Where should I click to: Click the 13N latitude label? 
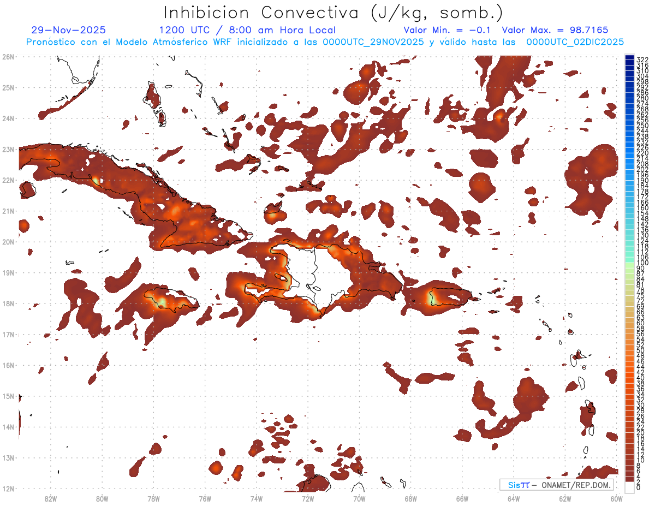(x=8, y=457)
